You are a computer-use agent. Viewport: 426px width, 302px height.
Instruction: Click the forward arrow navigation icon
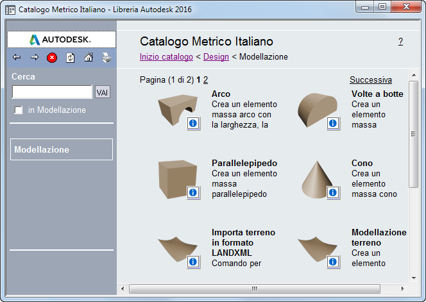tap(35, 57)
